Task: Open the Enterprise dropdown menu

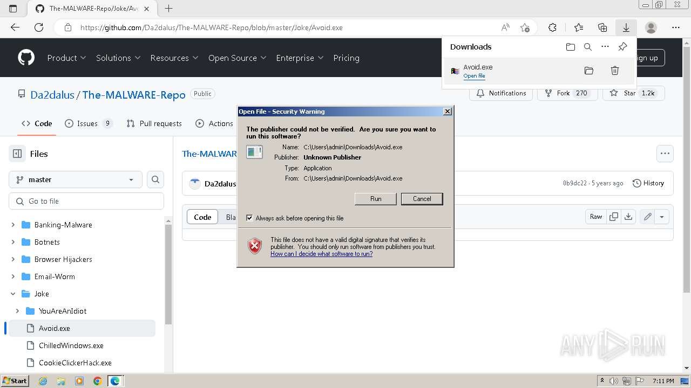Action: click(x=300, y=58)
